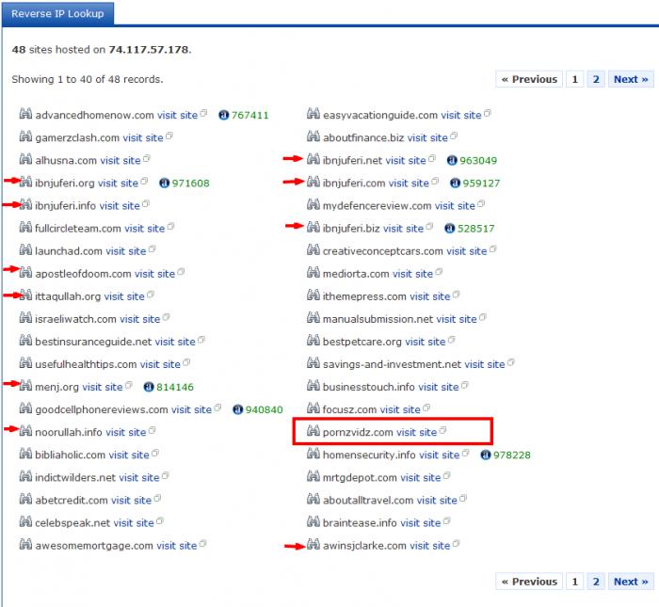659x607 pixels.
Task: Click binoculars icon beside fullcircleteam.com
Action: [25, 227]
